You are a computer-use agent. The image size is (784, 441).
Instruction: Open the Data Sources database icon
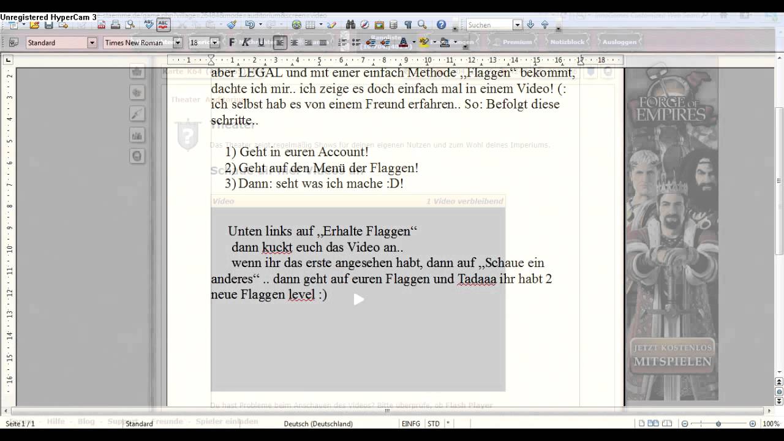(393, 25)
